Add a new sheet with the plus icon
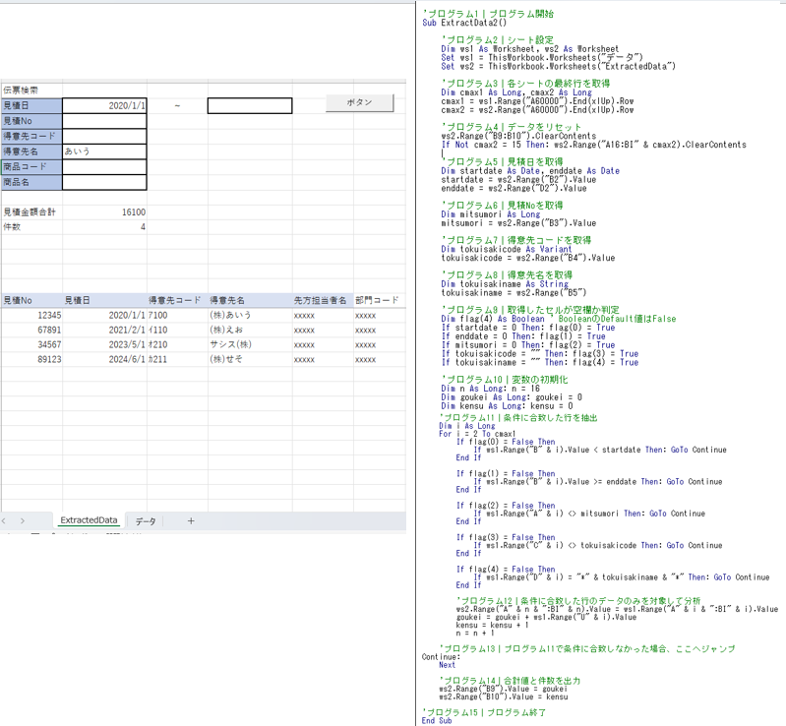This screenshot has width=786, height=726. point(191,521)
